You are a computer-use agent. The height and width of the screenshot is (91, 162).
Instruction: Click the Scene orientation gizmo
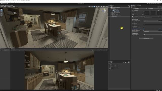[x=104, y=11]
